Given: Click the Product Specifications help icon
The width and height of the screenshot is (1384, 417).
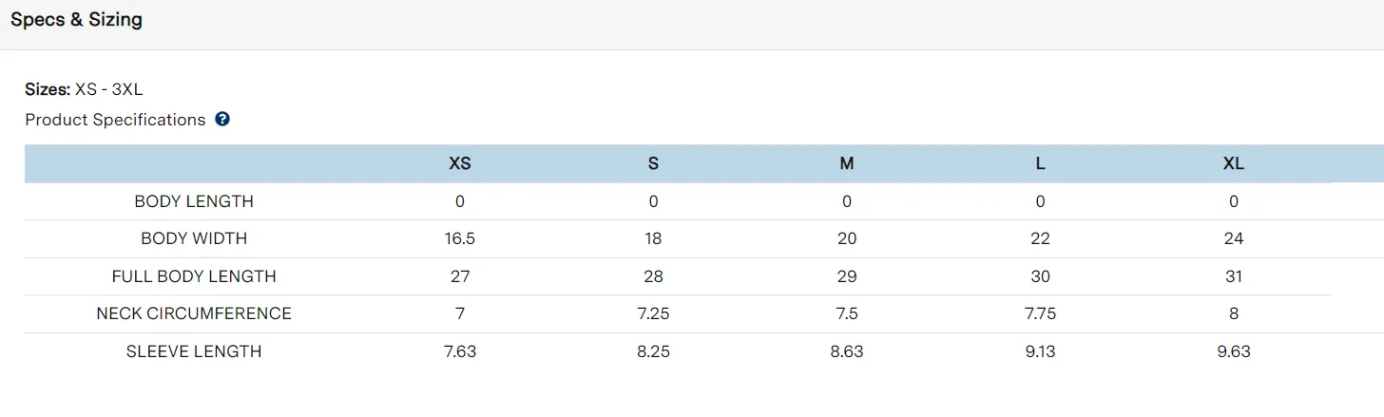Looking at the screenshot, I should pyautogui.click(x=222, y=120).
